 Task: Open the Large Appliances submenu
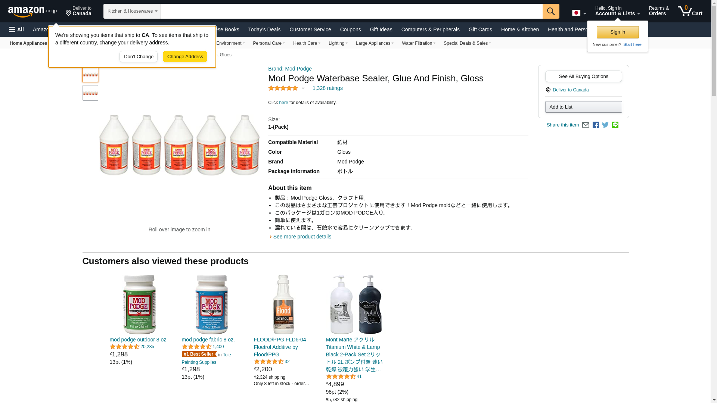375,43
